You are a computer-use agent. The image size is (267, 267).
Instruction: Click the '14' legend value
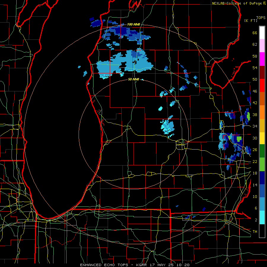255,185
